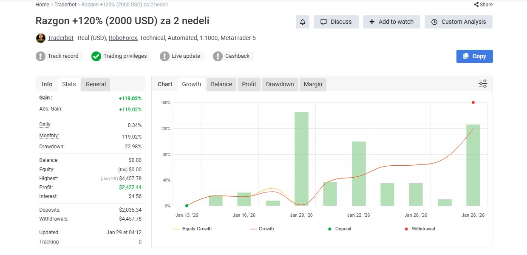Screen dimensions: 527x255
Task: Click the page title Razgon +120%
Action: 122,21
